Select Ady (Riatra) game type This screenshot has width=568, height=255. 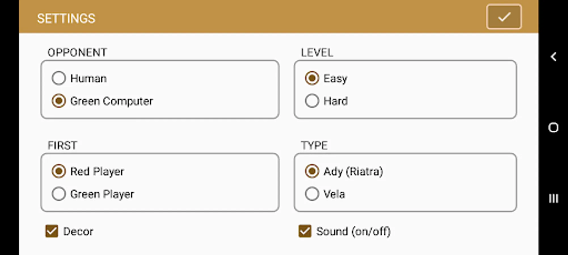tap(312, 171)
